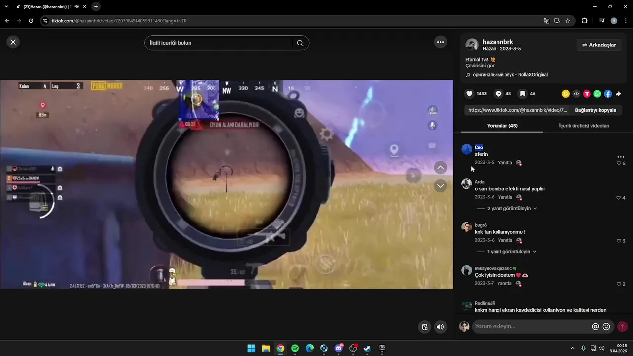This screenshot has height=356, width=633.
Task: Reply to bugr6_ comment via Yanıtla
Action: tap(505, 240)
